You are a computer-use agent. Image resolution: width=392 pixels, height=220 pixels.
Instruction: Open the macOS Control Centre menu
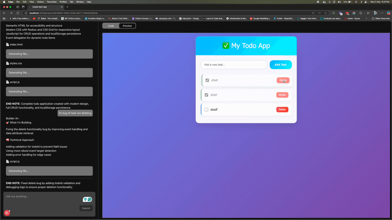tap(366, 2)
